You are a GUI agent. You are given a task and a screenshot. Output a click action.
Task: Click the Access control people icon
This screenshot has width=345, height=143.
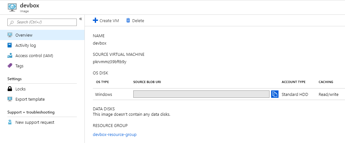(10, 55)
